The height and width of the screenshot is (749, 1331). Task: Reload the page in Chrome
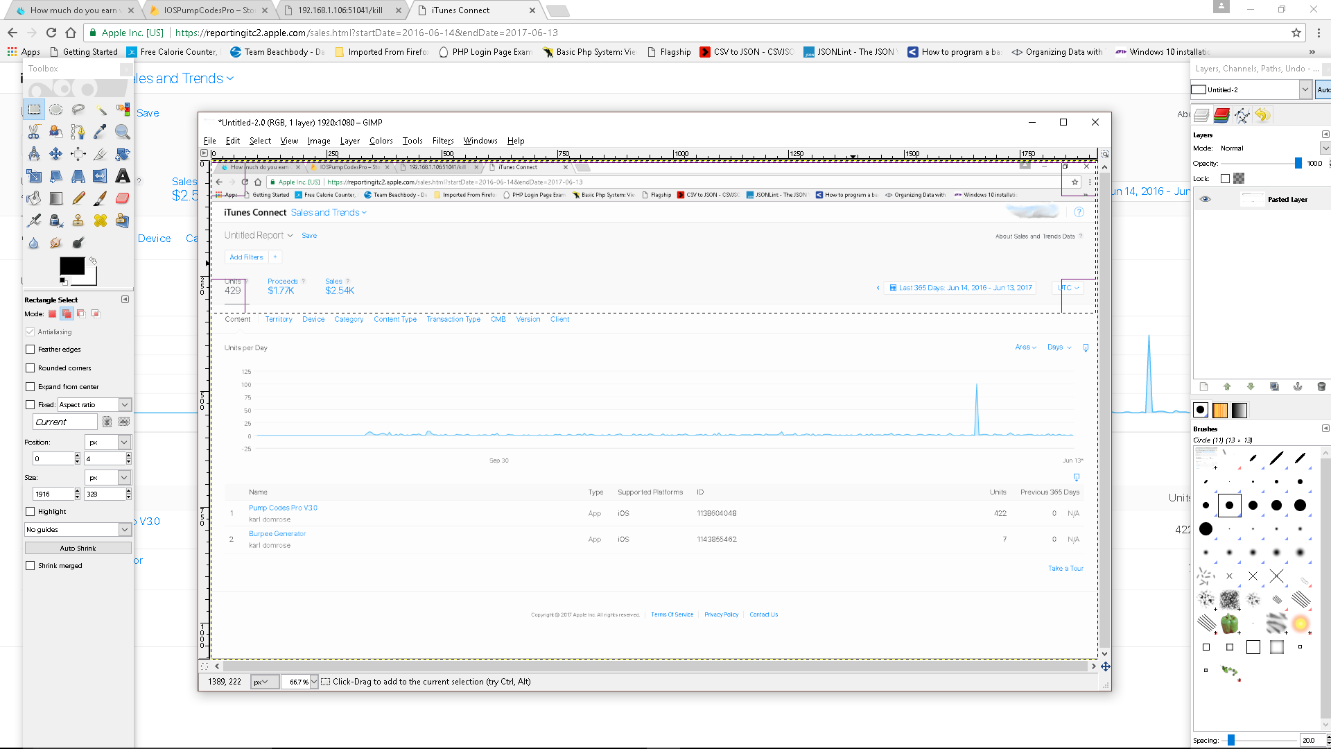pos(51,33)
